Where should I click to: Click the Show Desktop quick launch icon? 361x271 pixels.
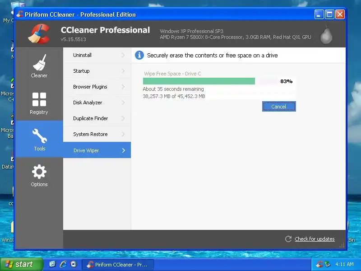pyautogui.click(x=52, y=264)
